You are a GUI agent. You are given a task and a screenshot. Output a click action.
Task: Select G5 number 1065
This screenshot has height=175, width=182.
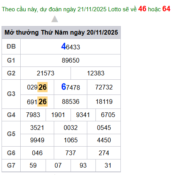[x=71, y=140]
